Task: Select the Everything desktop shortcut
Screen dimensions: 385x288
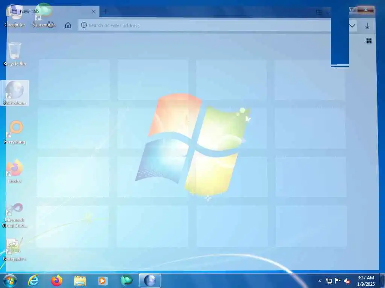Action: 15,132
